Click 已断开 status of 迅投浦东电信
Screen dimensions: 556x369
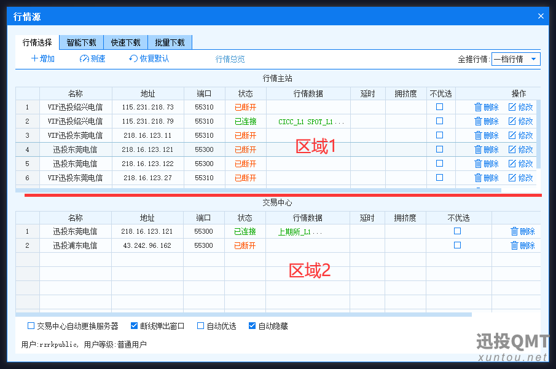pyautogui.click(x=245, y=245)
